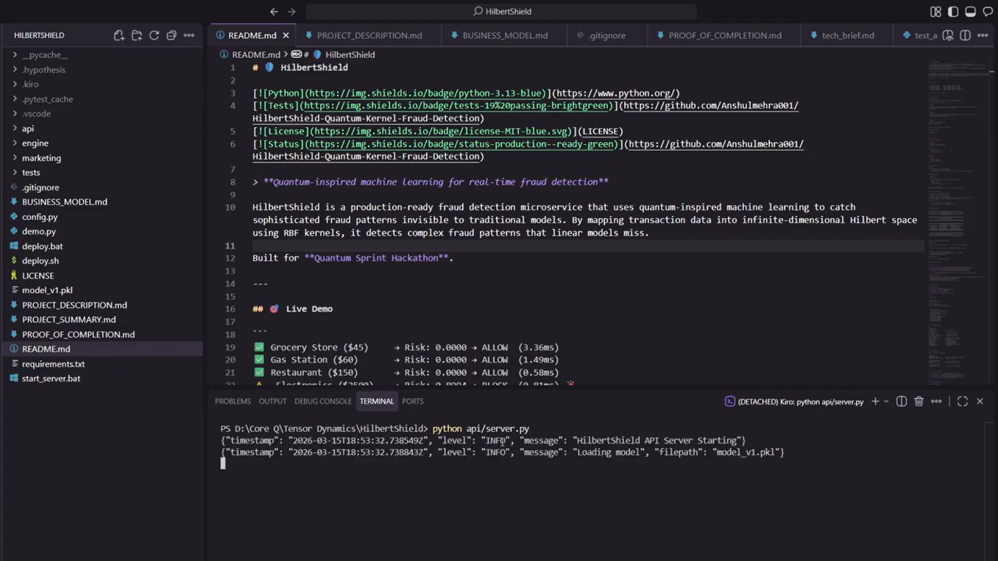Viewport: 998px width, 561px height.
Task: Switch to the BUSINESS_MODEL.md tab
Action: coord(505,35)
